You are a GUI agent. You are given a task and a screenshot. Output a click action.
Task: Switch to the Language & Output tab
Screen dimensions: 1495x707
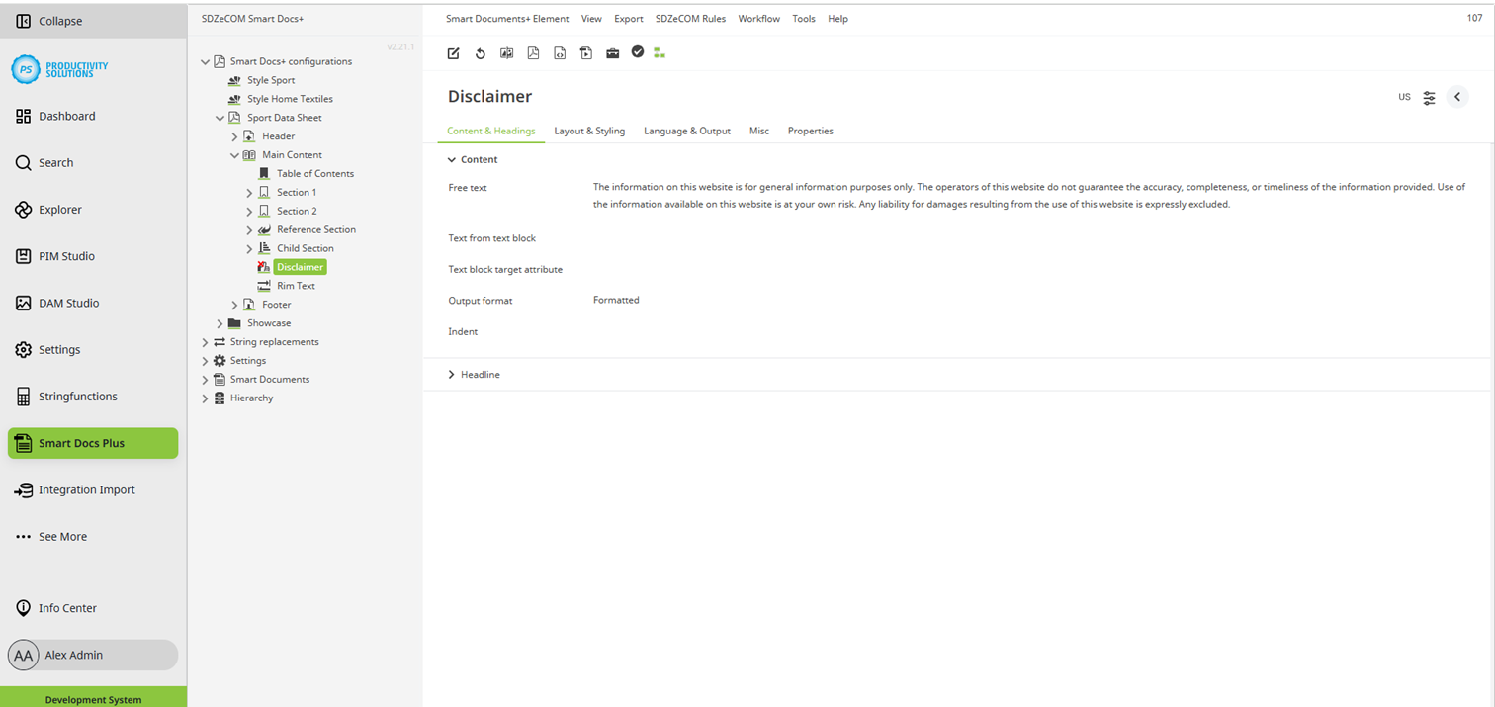point(687,131)
